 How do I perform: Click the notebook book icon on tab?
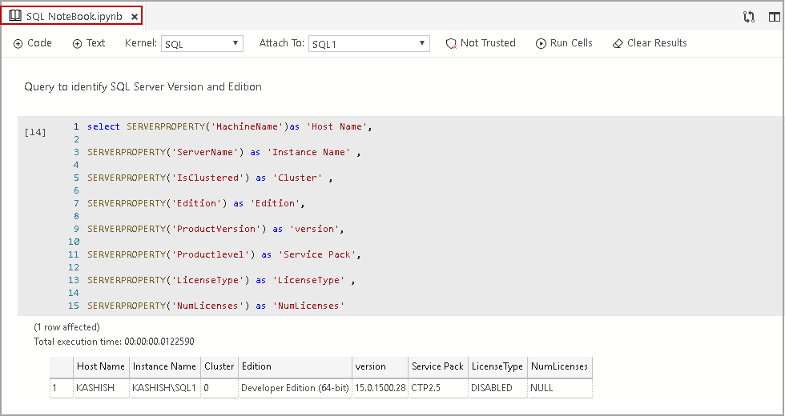[15, 16]
